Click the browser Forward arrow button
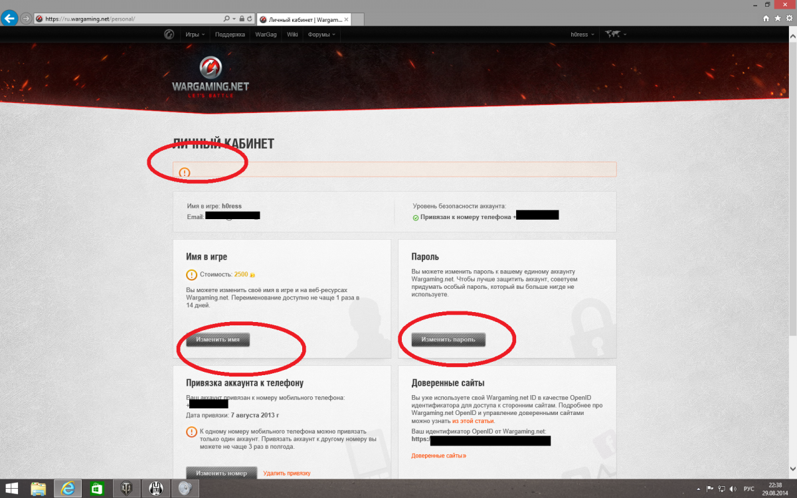Image resolution: width=797 pixels, height=498 pixels. (x=26, y=19)
